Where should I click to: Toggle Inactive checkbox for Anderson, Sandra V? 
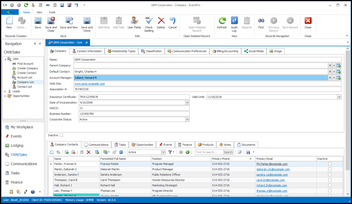[330, 175]
